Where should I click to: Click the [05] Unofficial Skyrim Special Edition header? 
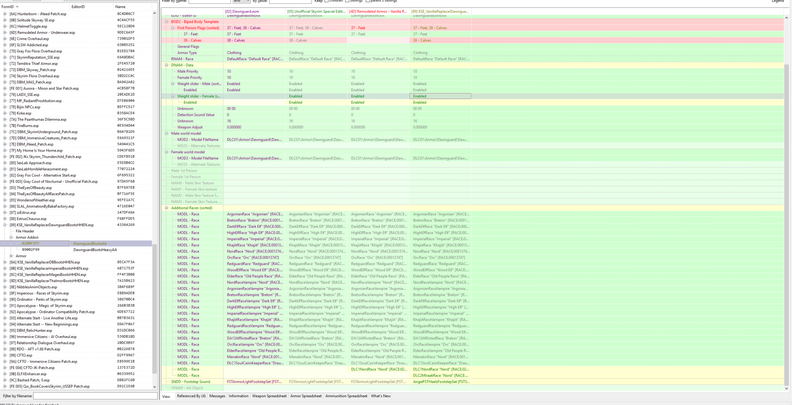316,11
